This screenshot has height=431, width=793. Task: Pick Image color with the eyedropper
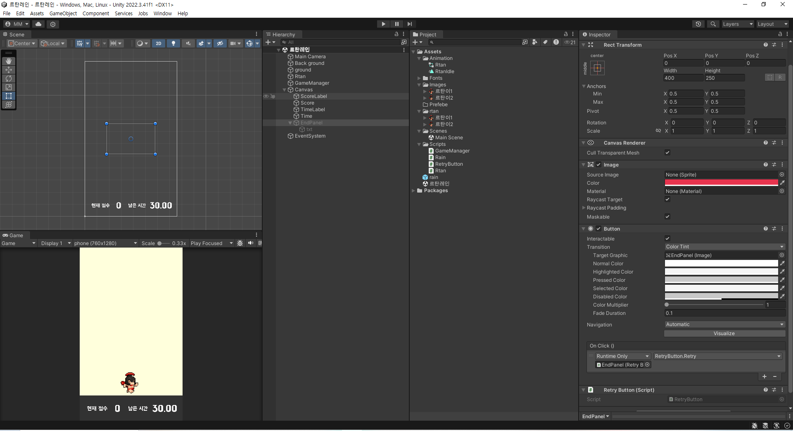pyautogui.click(x=782, y=183)
